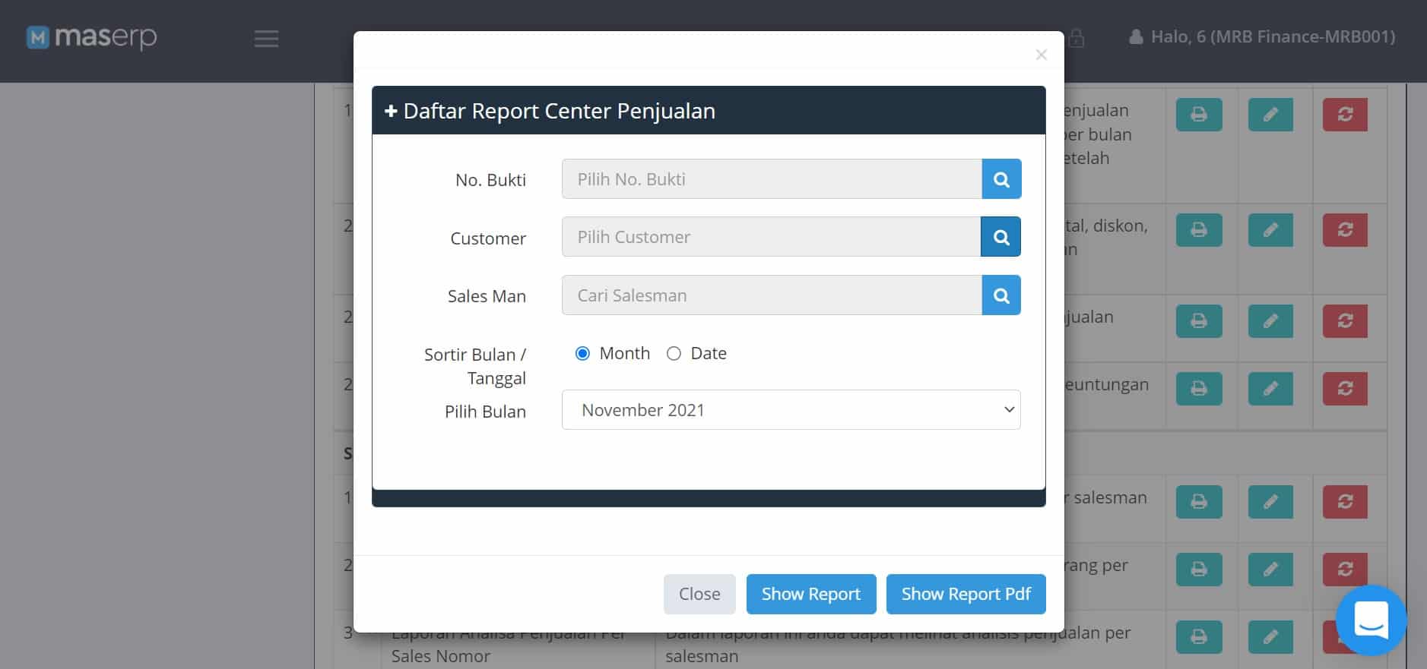Click the print icon in the first row

[1198, 115]
